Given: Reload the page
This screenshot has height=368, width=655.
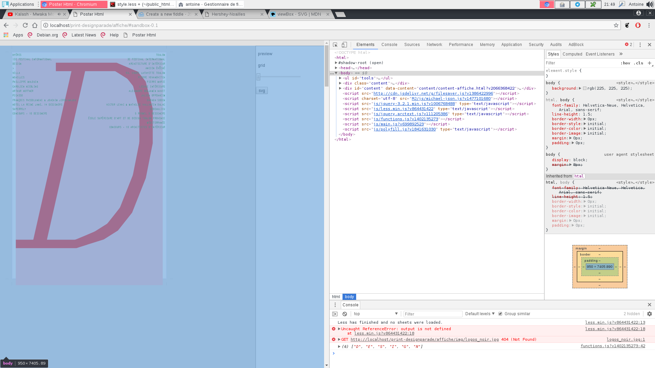Looking at the screenshot, I should click(x=25, y=25).
